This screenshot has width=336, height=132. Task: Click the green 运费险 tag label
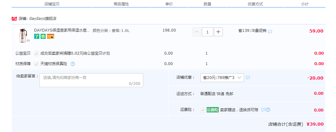tap(212, 110)
